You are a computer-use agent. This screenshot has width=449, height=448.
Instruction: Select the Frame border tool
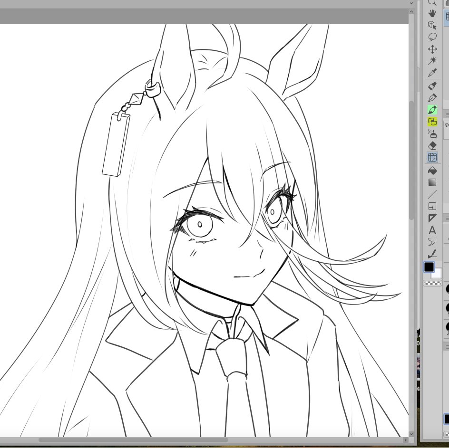click(x=432, y=206)
